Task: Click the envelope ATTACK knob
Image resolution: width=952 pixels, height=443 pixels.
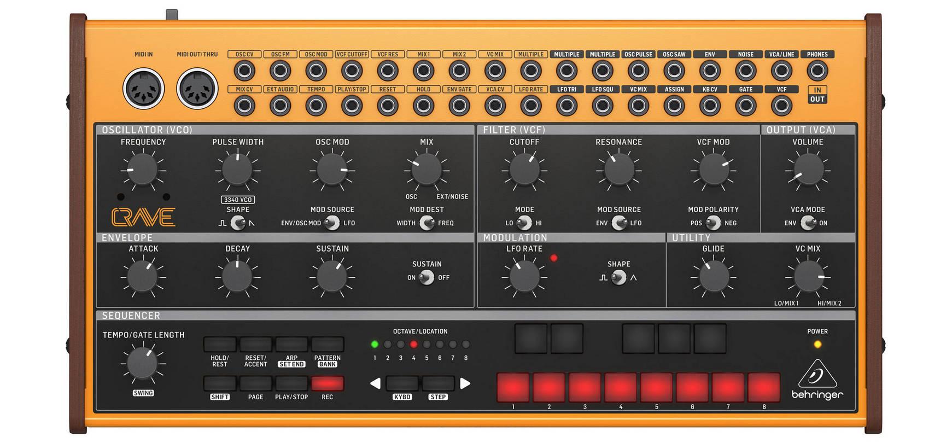Action: [143, 276]
